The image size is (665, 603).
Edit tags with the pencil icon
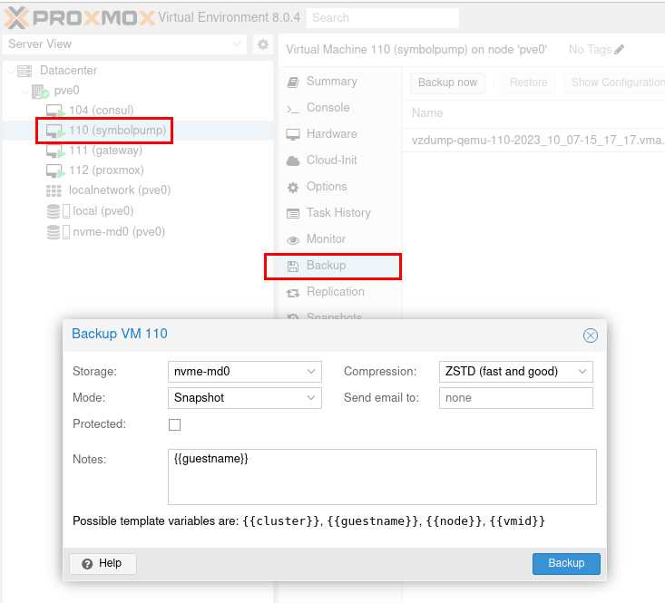619,50
